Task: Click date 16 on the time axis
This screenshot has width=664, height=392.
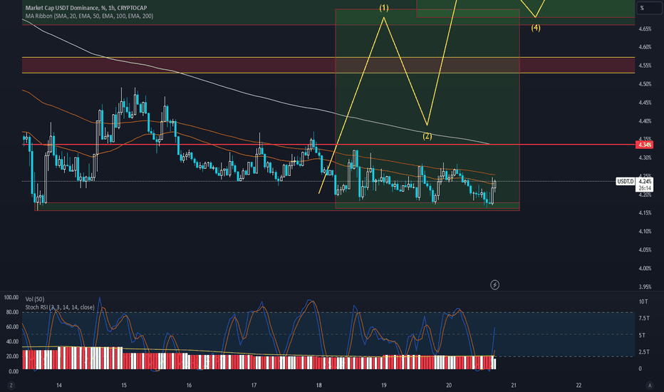Action: pos(189,385)
